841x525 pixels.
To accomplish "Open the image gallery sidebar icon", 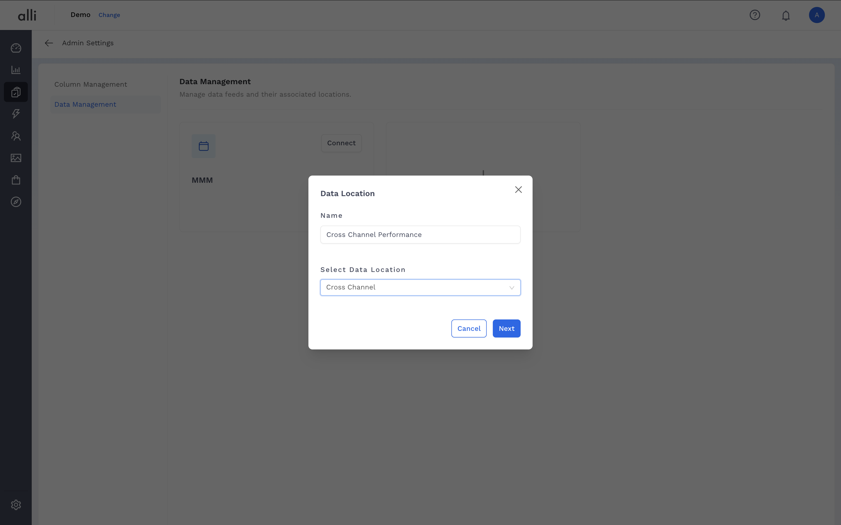I will [16, 158].
